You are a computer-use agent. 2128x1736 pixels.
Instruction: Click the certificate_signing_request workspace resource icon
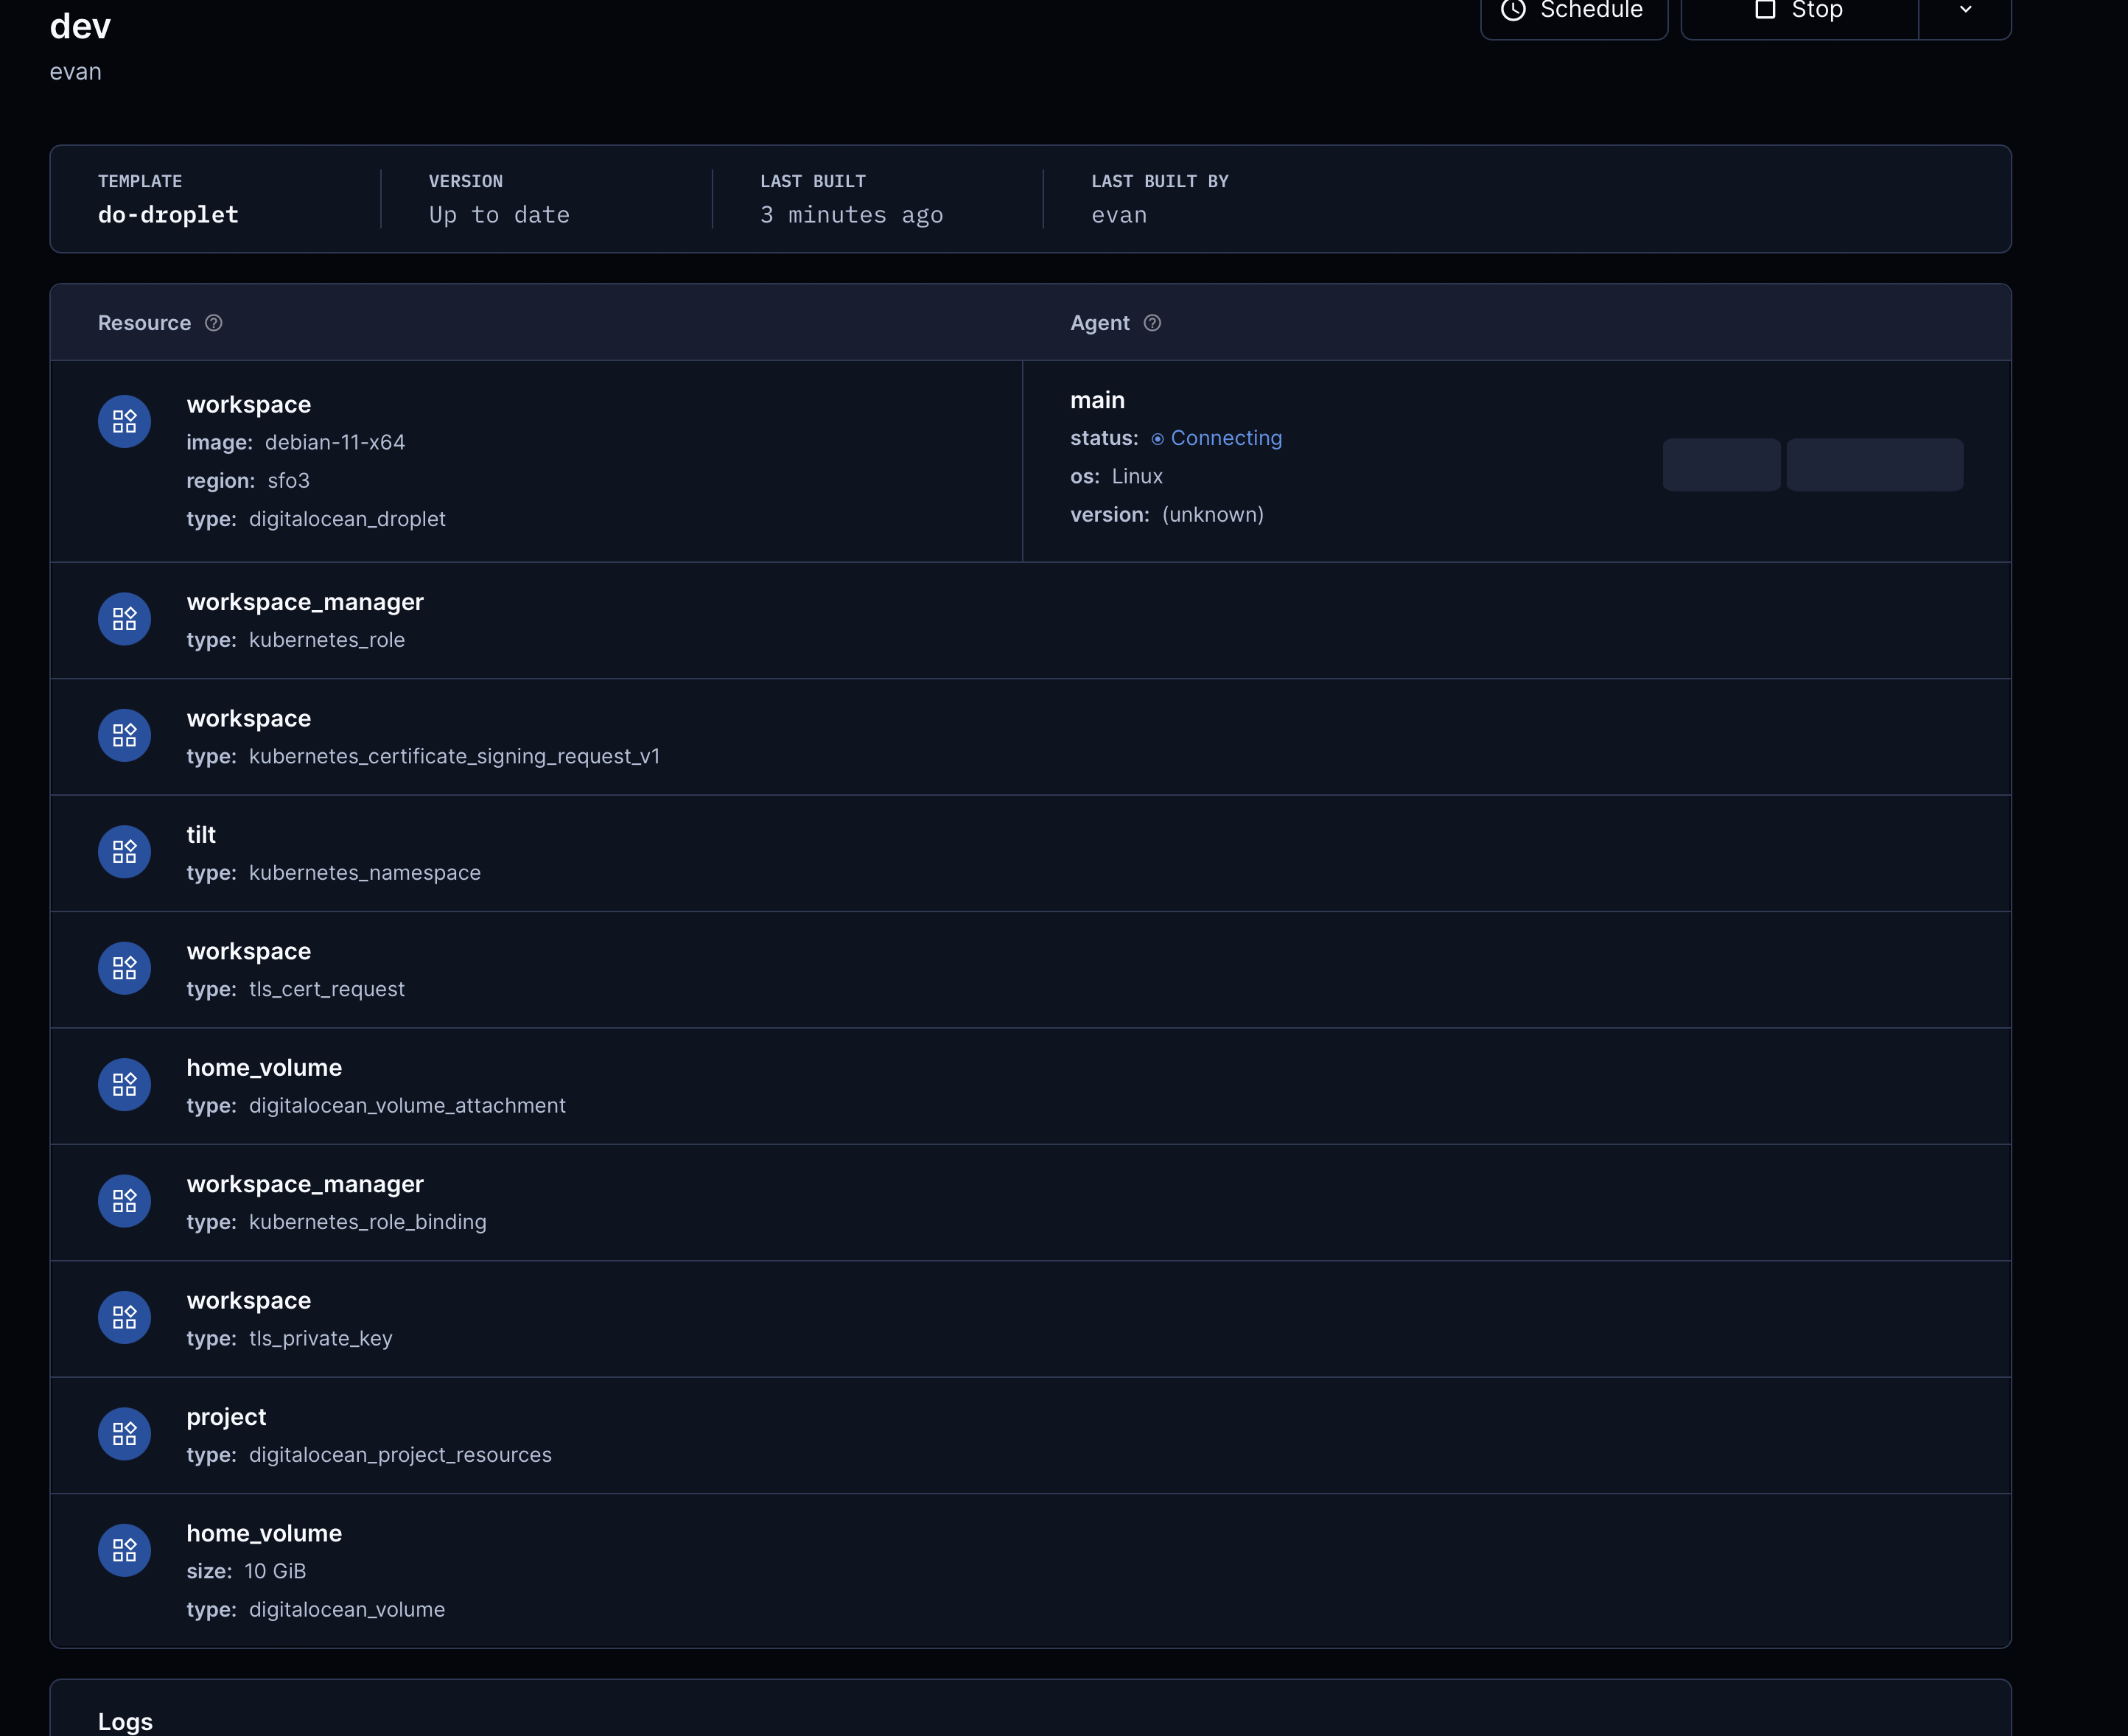coord(124,734)
